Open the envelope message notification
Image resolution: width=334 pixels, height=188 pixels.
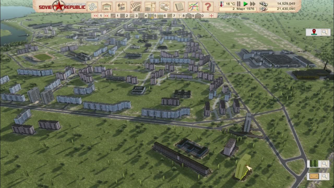coord(314,176)
